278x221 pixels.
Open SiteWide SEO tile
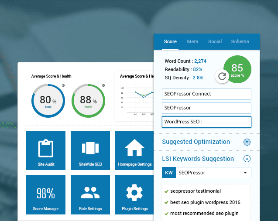click(90, 150)
